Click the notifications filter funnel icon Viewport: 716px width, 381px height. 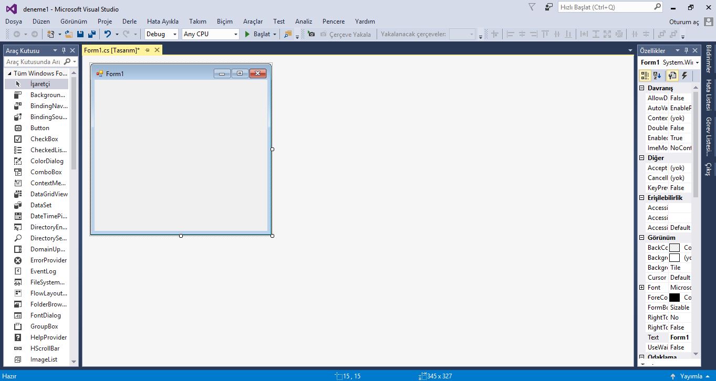pos(532,7)
